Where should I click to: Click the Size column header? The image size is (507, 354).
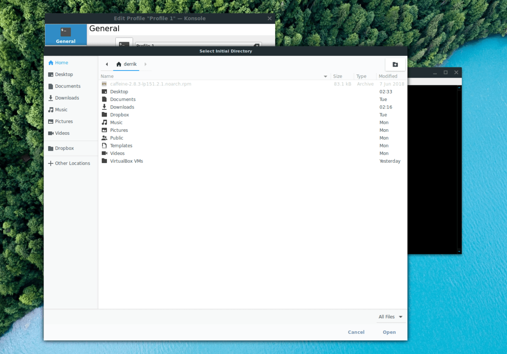click(338, 76)
